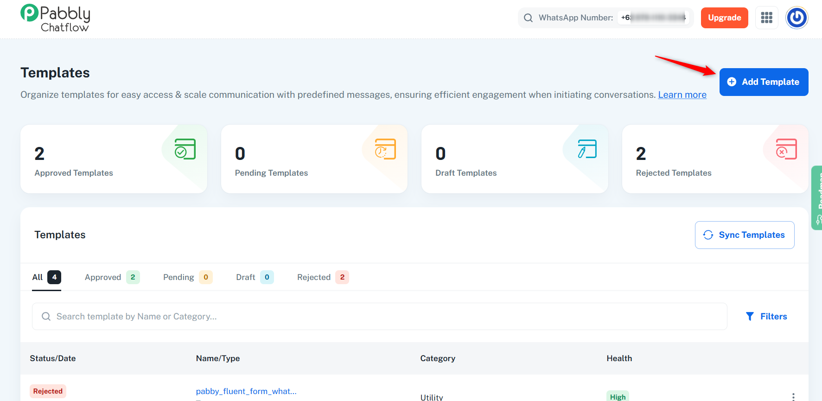Open the apps grid menu icon
This screenshot has height=401, width=822.
click(x=766, y=18)
